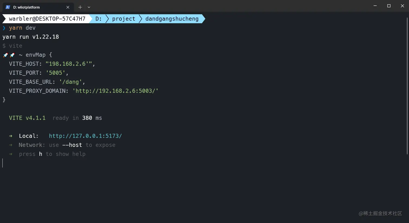Click the VITE_PROXY_DOMAIN URL value
The height and width of the screenshot is (223, 409).
[x=116, y=91]
